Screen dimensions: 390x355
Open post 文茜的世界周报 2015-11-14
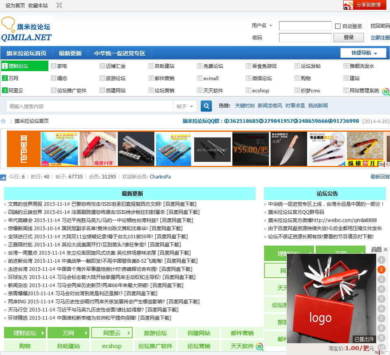point(102,204)
